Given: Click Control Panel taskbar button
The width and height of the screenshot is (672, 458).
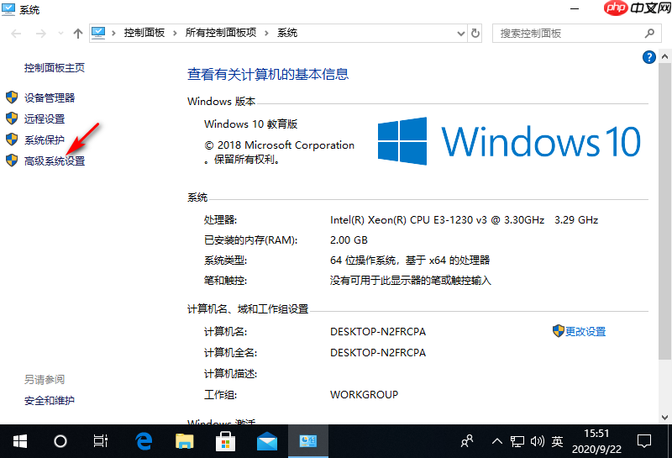Looking at the screenshot, I should 308,441.
